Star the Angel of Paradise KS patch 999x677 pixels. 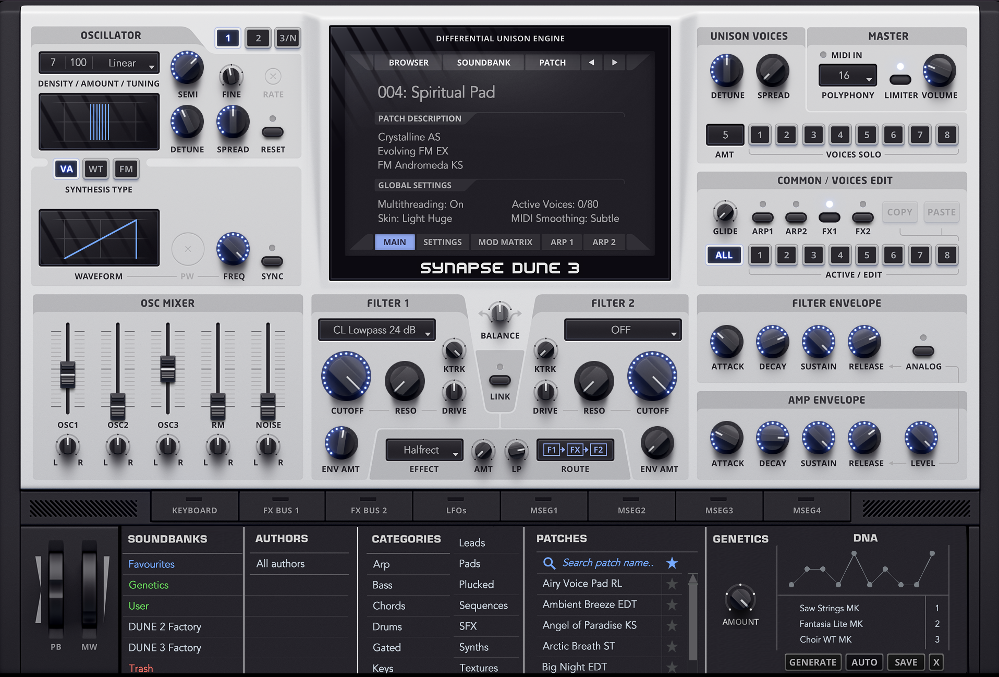(x=672, y=625)
